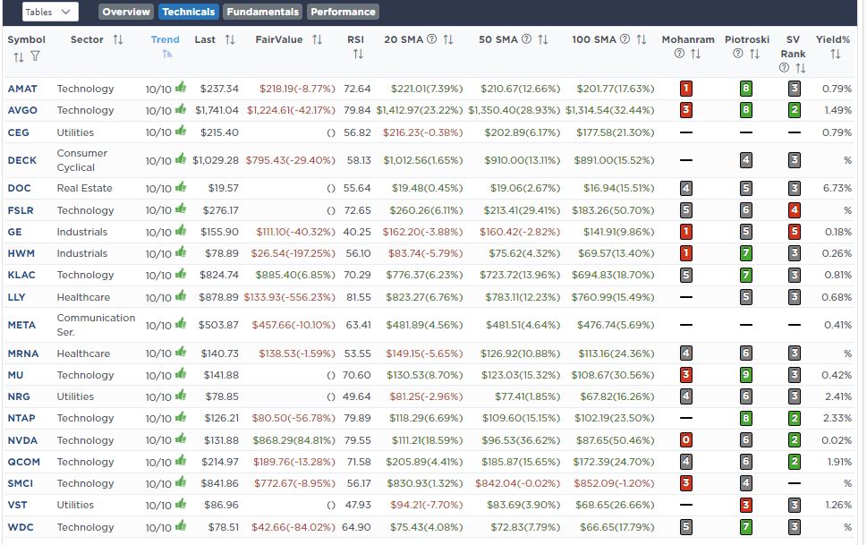This screenshot has height=545, width=867.
Task: Click GE trend thumbs-up icon
Action: [x=181, y=231]
